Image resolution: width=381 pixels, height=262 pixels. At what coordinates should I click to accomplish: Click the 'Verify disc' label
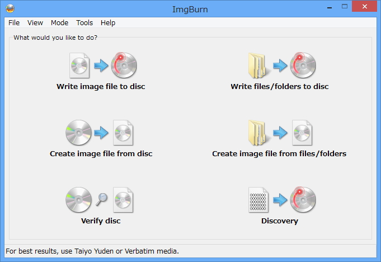pos(101,221)
